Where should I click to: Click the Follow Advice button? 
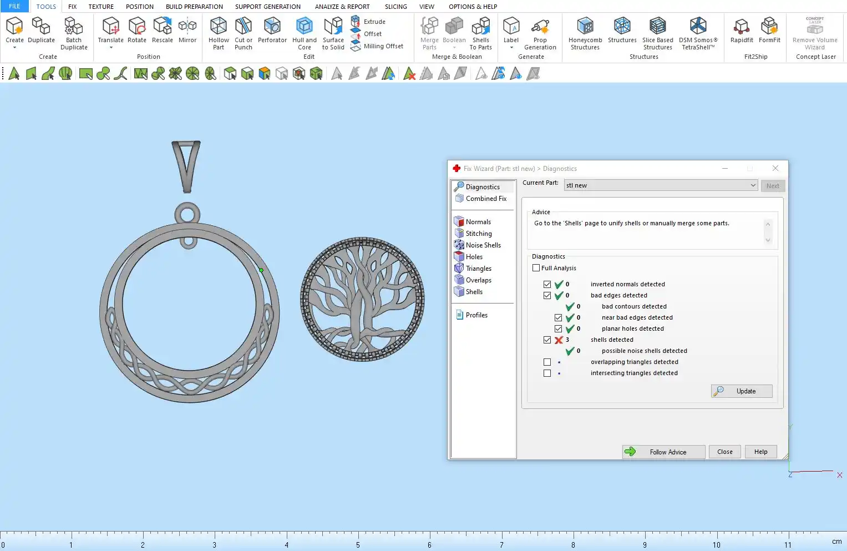coord(663,452)
